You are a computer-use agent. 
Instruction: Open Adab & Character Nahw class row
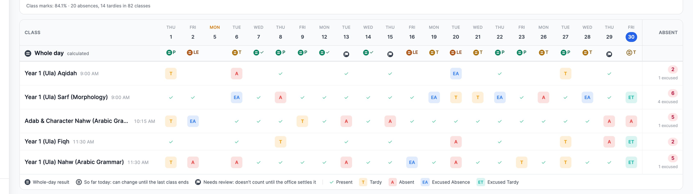point(76,121)
